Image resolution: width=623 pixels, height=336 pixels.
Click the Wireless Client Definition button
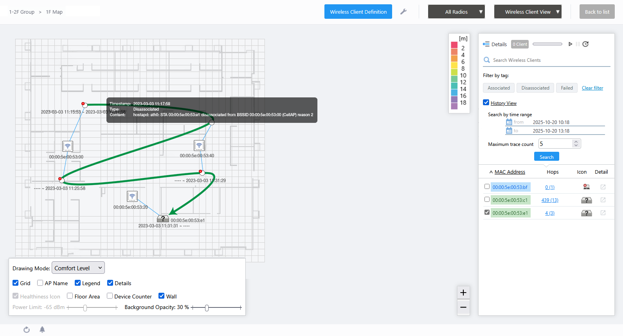[x=358, y=12]
